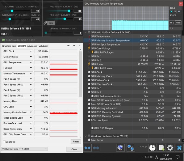Toggle gray middle box in graph window
The height and width of the screenshot is (161, 184).
point(175,12)
